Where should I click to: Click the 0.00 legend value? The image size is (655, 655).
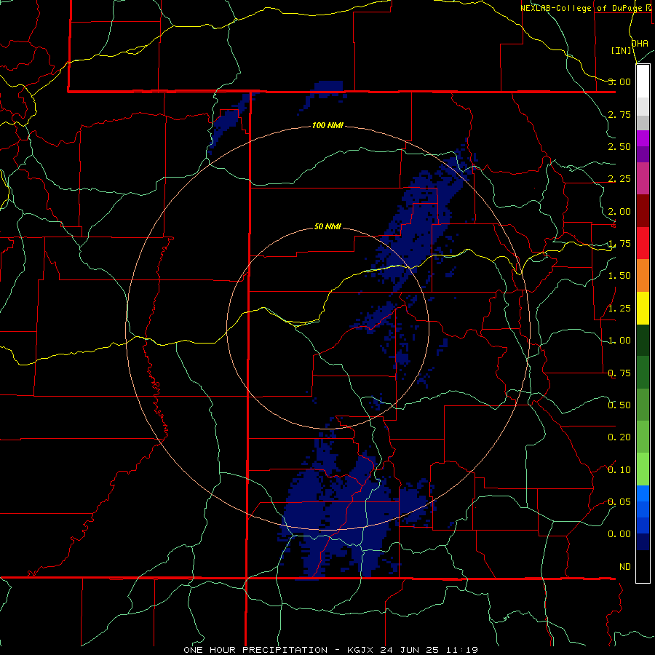pos(619,534)
